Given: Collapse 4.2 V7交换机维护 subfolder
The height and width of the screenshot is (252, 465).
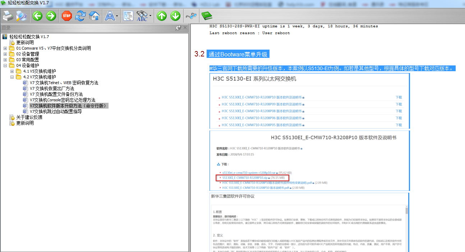Looking at the screenshot, I should (12, 77).
